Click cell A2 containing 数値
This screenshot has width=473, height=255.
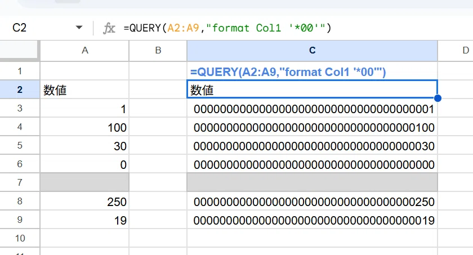85,90
